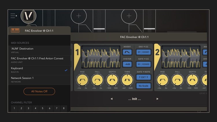Image resolution: width=217 pixels, height=122 pixels.
Task: Select 'AUM' Destination MIDI source
Action: pos(39,50)
